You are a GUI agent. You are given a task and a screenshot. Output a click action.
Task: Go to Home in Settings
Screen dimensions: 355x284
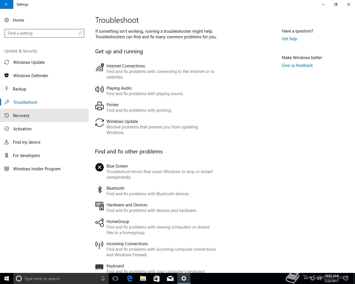pos(19,20)
